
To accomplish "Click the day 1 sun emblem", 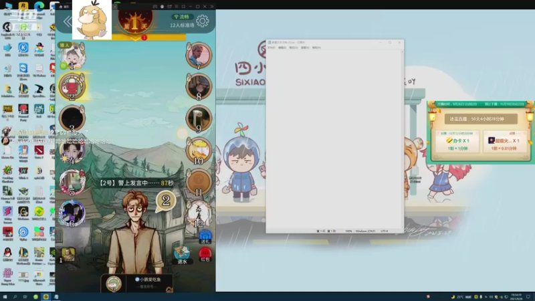I will 136,22.
